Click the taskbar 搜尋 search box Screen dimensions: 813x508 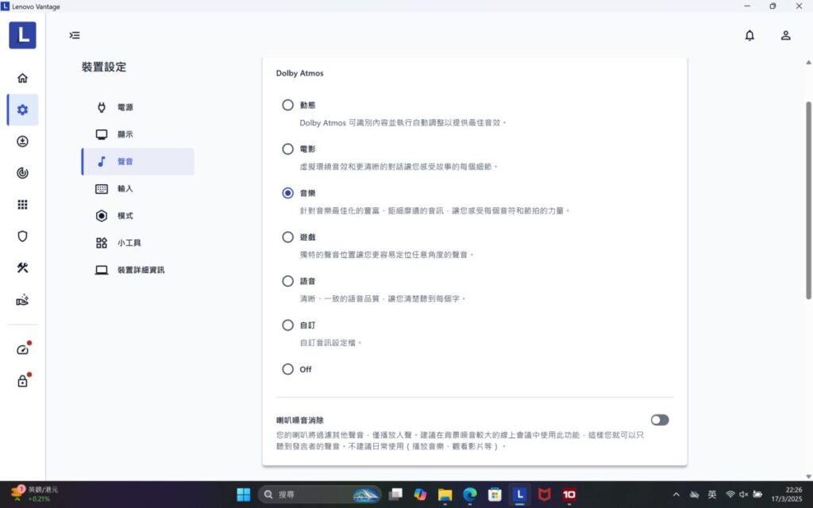319,495
